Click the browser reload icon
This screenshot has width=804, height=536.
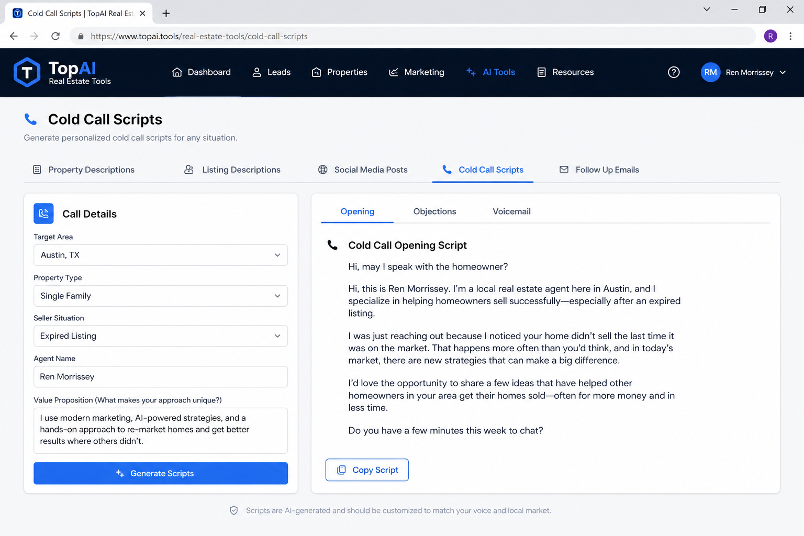(55, 36)
